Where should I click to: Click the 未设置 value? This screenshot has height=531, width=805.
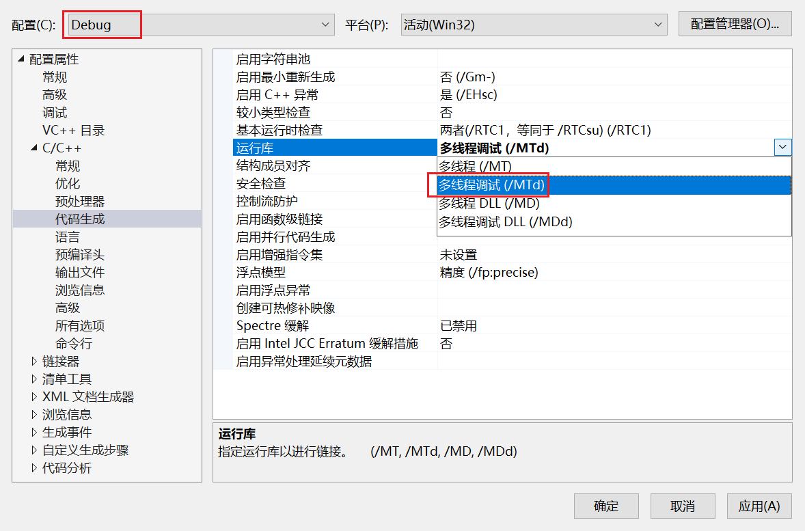(x=459, y=254)
